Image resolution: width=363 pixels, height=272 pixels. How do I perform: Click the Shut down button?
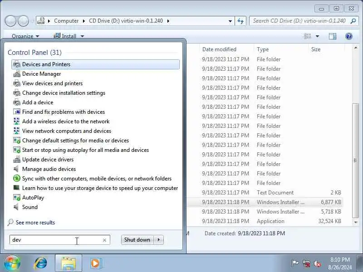point(137,240)
